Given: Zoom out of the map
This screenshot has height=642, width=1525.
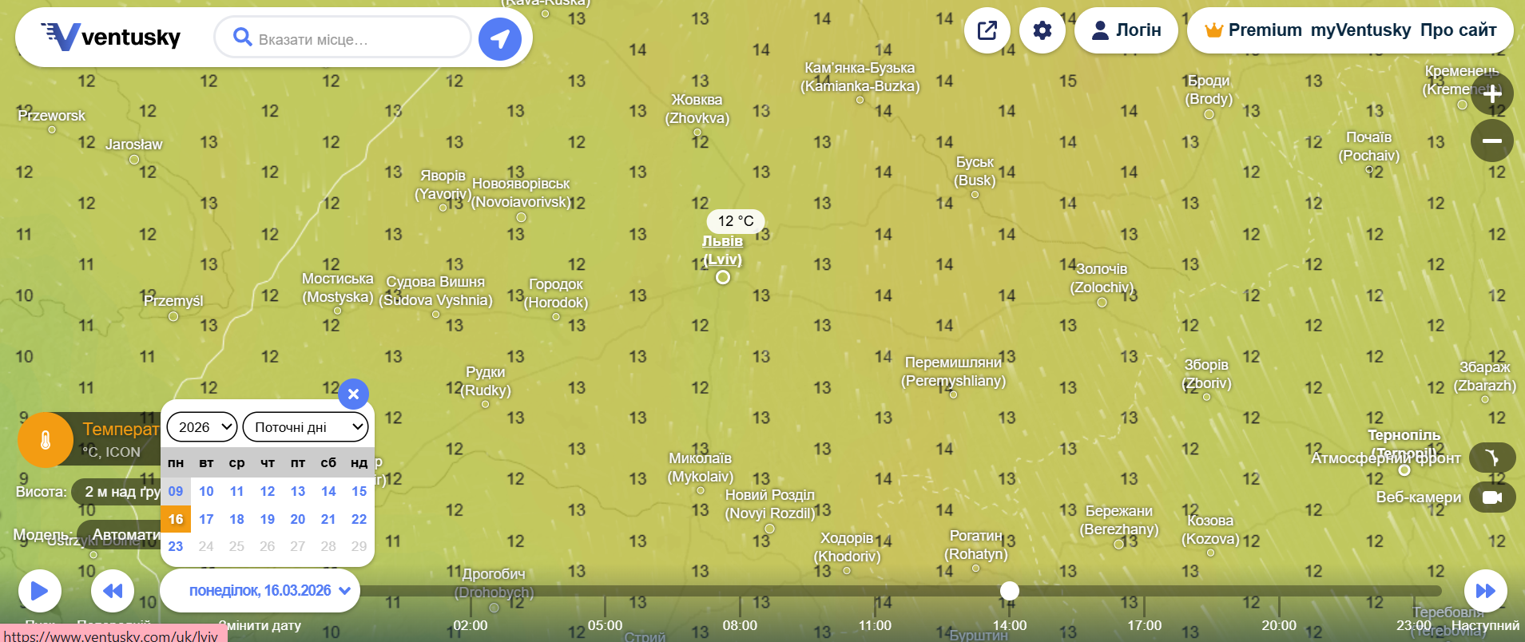Looking at the screenshot, I should click(1491, 141).
